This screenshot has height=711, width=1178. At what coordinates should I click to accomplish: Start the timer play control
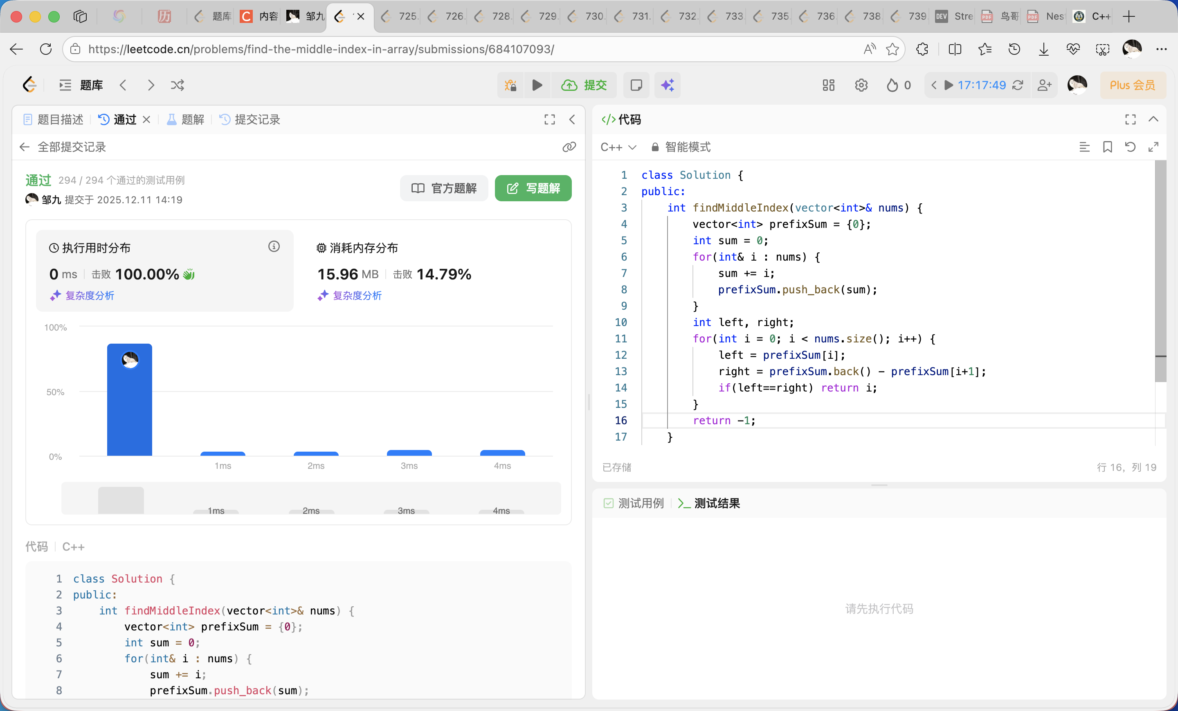point(949,85)
